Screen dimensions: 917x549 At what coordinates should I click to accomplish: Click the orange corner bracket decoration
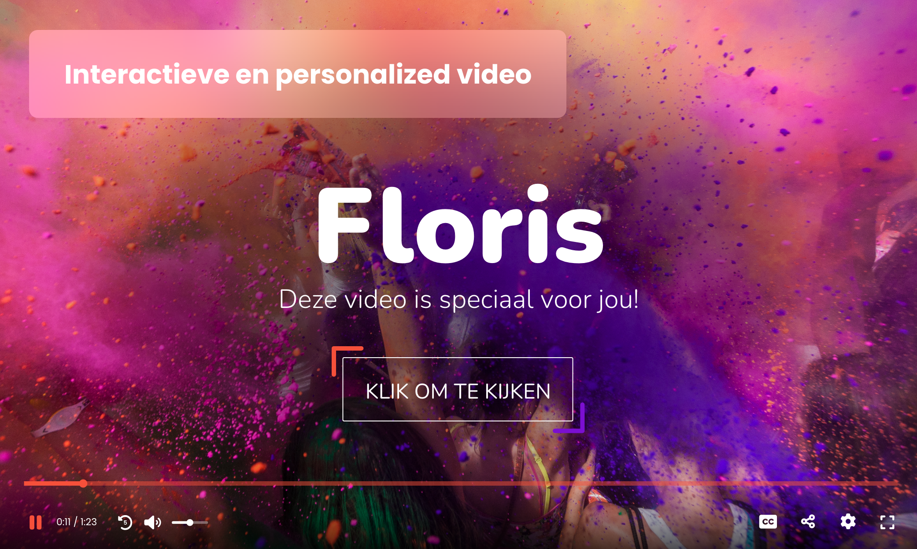pos(347,361)
